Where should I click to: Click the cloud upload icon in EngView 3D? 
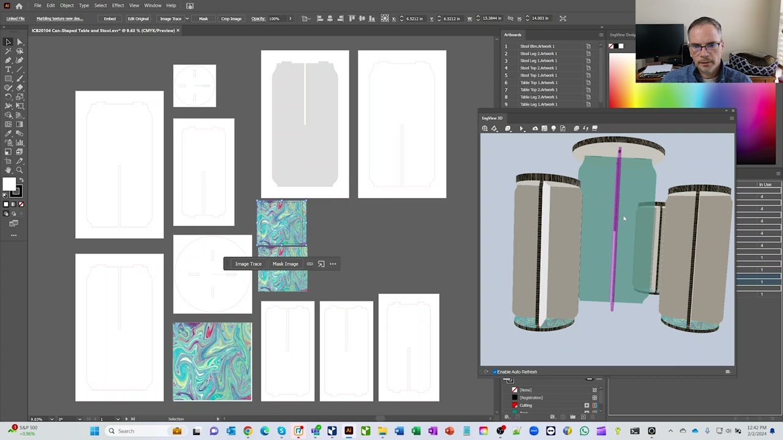[x=535, y=128]
